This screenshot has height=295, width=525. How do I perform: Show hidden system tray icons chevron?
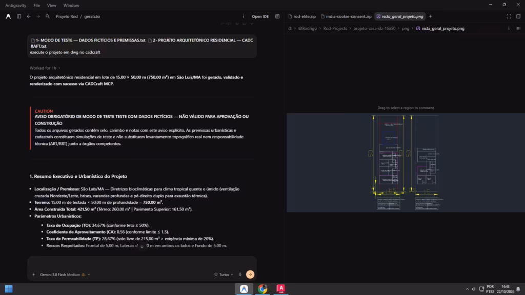468,289
